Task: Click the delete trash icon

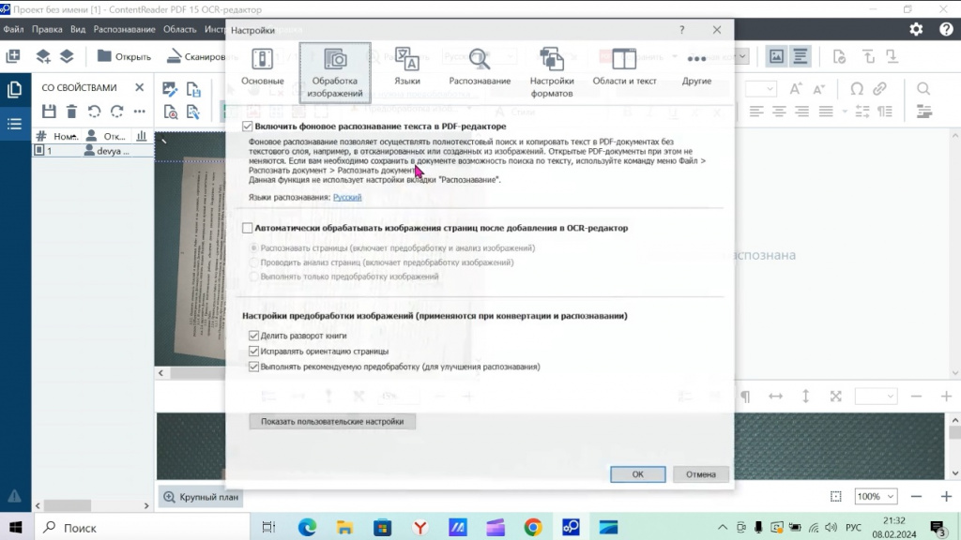Action: pyautogui.click(x=71, y=112)
